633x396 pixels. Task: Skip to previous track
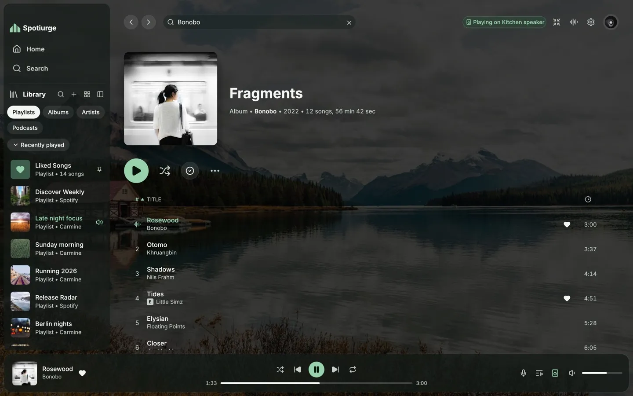298,370
